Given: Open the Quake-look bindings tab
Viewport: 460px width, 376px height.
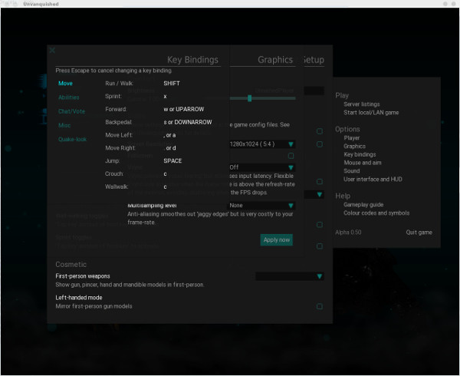Looking at the screenshot, I should click(71, 139).
